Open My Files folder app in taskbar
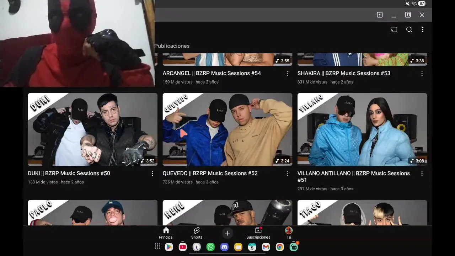455x256 pixels. click(x=238, y=247)
